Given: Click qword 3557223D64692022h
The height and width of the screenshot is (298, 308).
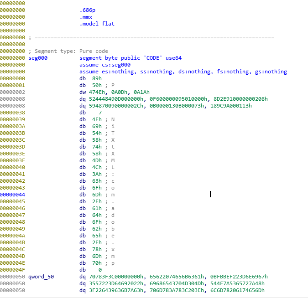Looking at the screenshot, I should (x=116, y=284).
